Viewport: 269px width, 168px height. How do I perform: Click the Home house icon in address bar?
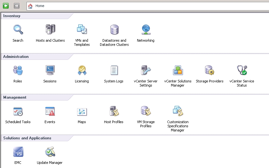[x=30, y=6]
